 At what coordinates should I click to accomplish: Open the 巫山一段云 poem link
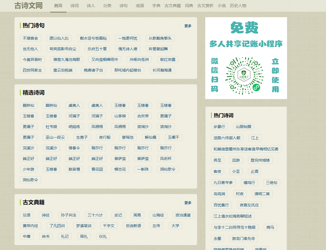(55, 137)
